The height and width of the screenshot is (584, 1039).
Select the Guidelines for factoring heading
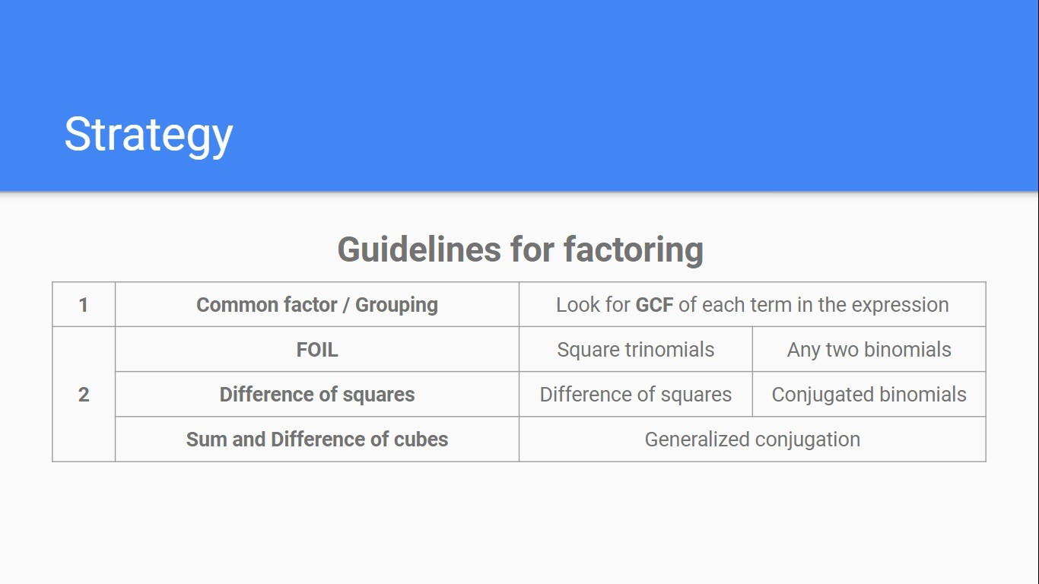519,249
